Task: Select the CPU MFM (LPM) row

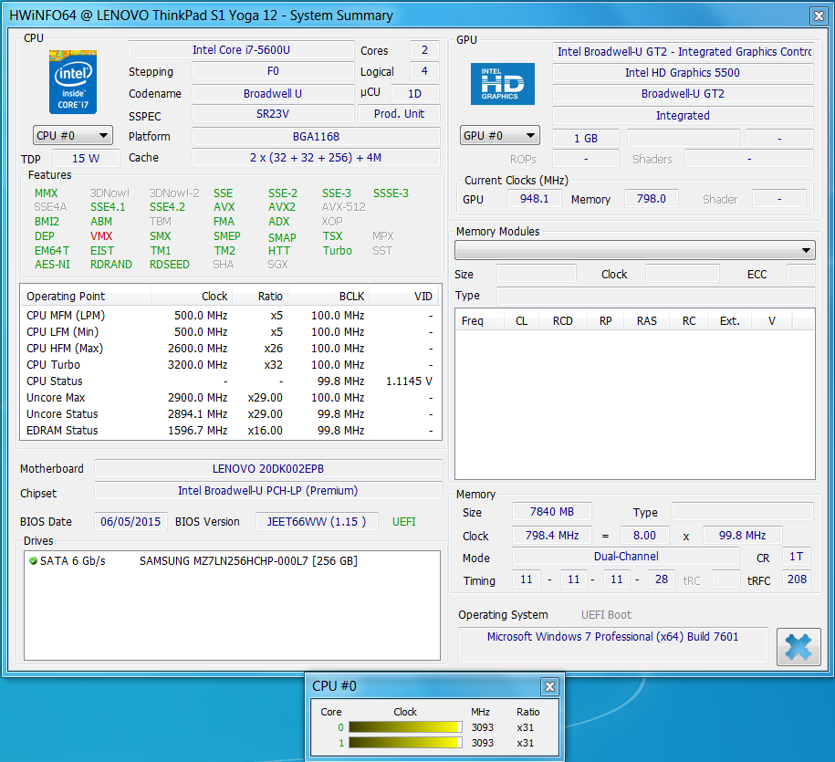Action: point(231,315)
